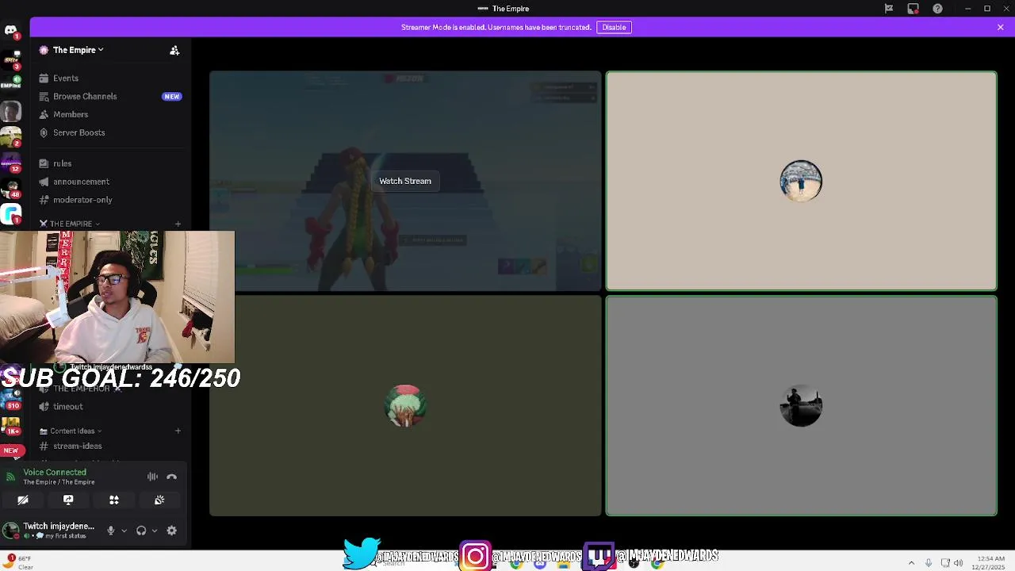This screenshot has width=1015, height=571.
Task: Open Server Boosts
Action: (111, 132)
